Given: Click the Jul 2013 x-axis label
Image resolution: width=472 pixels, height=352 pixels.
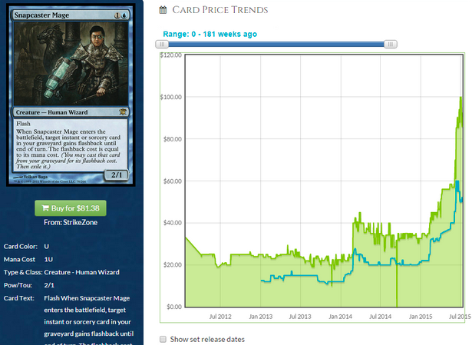Looking at the screenshot, I should point(300,317).
